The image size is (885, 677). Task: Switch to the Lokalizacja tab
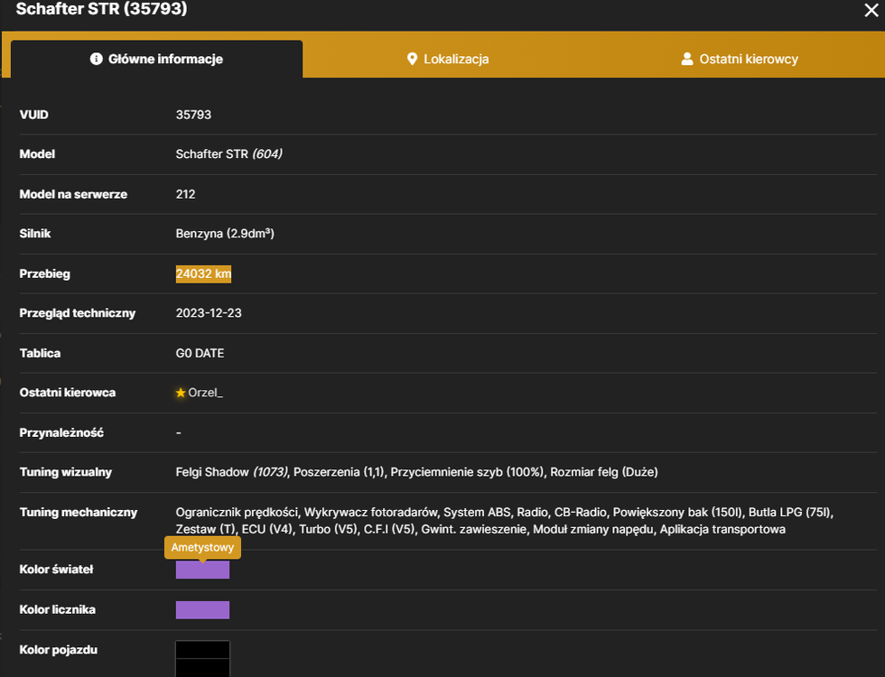click(x=448, y=59)
